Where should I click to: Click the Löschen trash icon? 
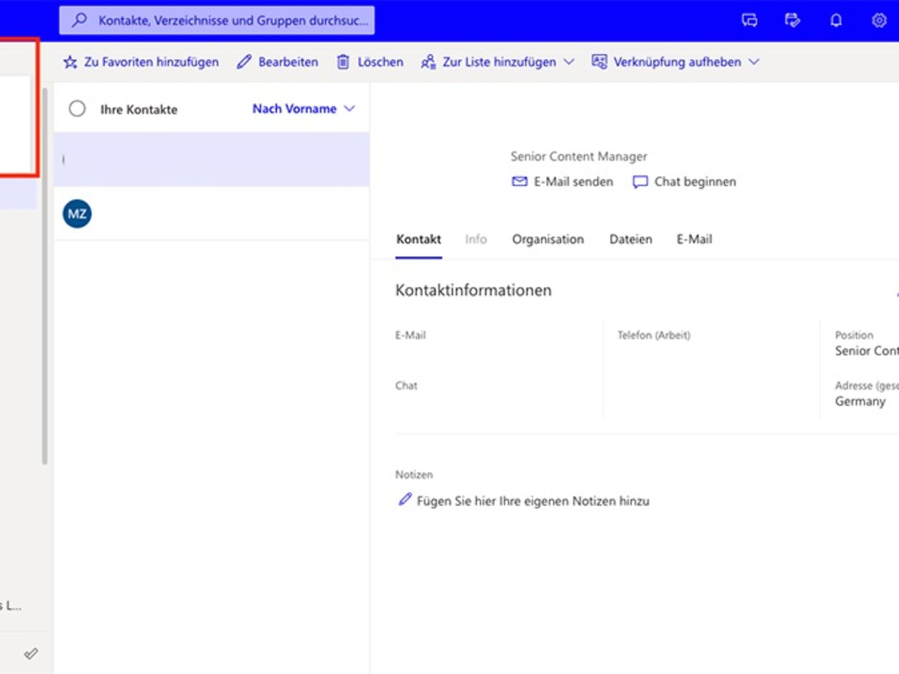343,61
